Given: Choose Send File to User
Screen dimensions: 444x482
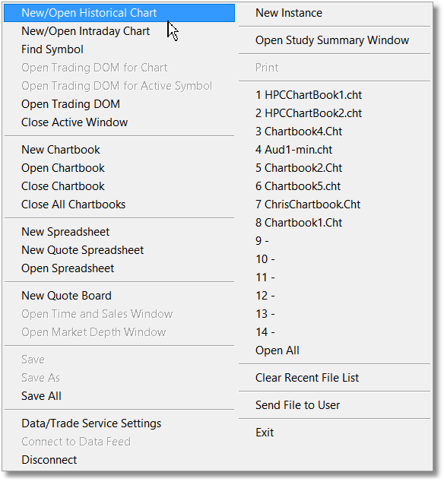Looking at the screenshot, I should click(335, 405).
